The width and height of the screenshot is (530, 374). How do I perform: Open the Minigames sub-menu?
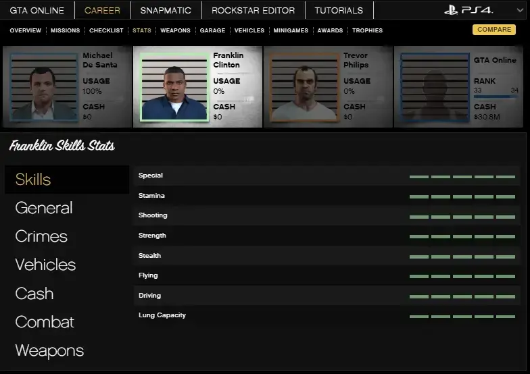[x=291, y=30]
